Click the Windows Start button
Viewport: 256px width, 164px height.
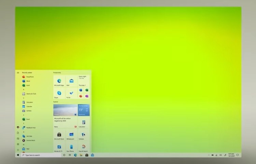click(18, 155)
